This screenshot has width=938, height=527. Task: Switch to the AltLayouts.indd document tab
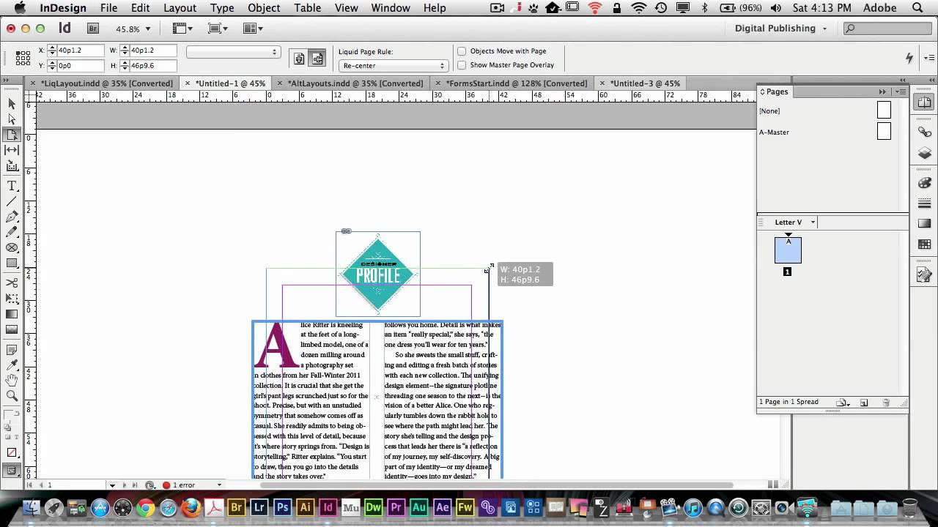[x=355, y=83]
